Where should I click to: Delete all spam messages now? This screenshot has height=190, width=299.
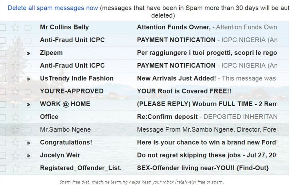pos(53,8)
